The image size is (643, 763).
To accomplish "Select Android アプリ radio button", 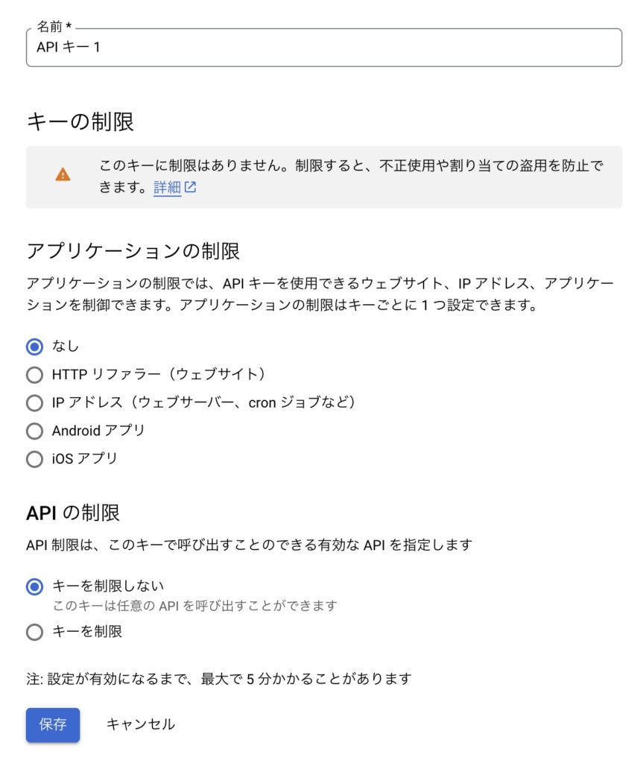I will [34, 431].
